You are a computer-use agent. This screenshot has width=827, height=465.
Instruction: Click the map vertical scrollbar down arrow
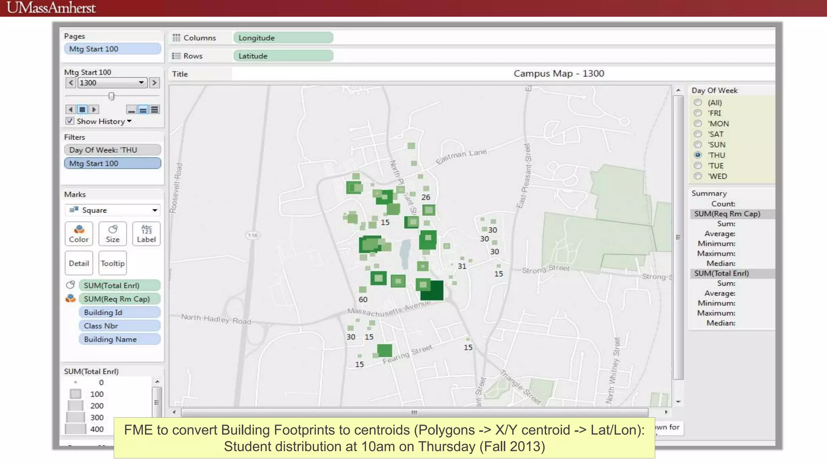tap(678, 402)
